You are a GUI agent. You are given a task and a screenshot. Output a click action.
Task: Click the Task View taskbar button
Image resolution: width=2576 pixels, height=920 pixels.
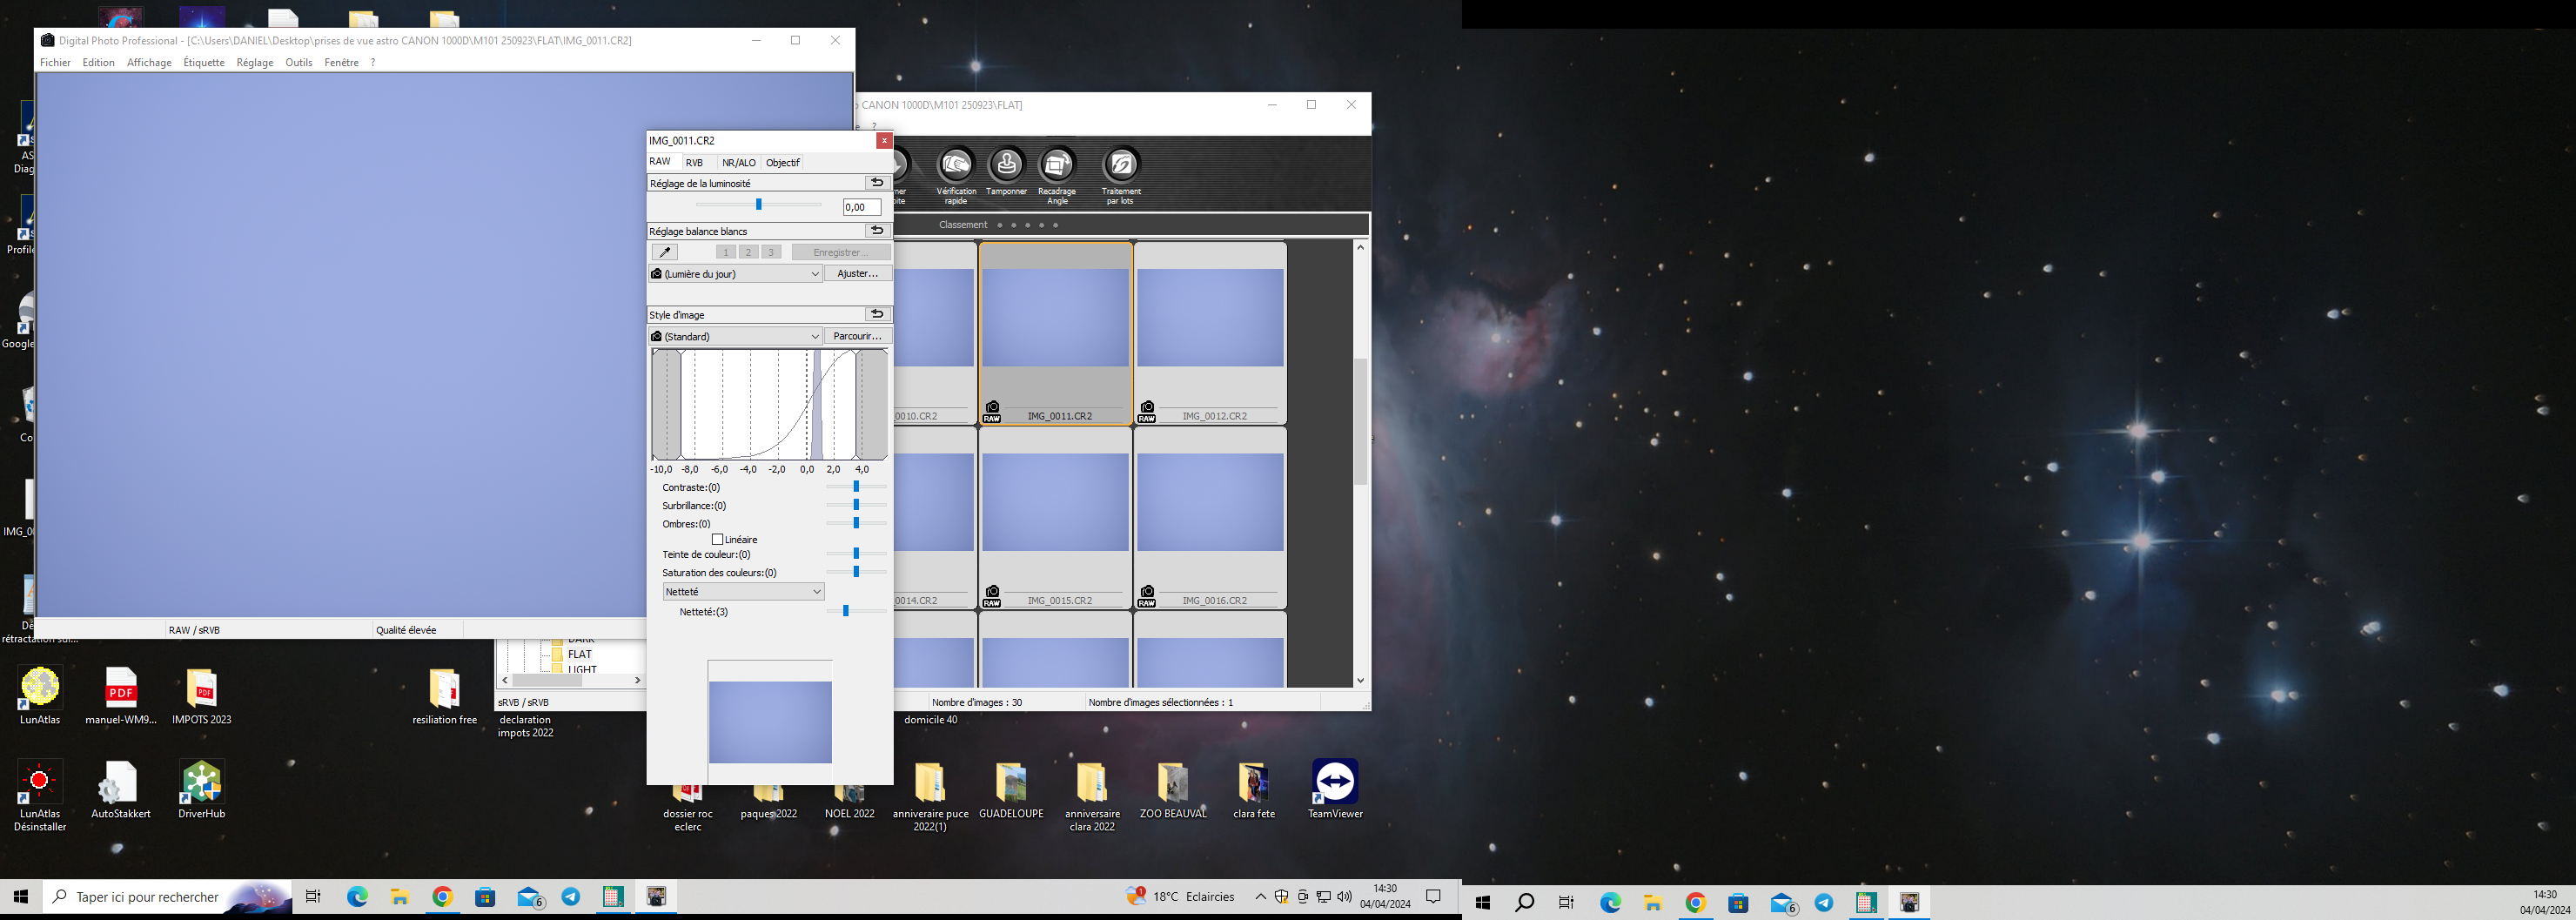point(313,897)
